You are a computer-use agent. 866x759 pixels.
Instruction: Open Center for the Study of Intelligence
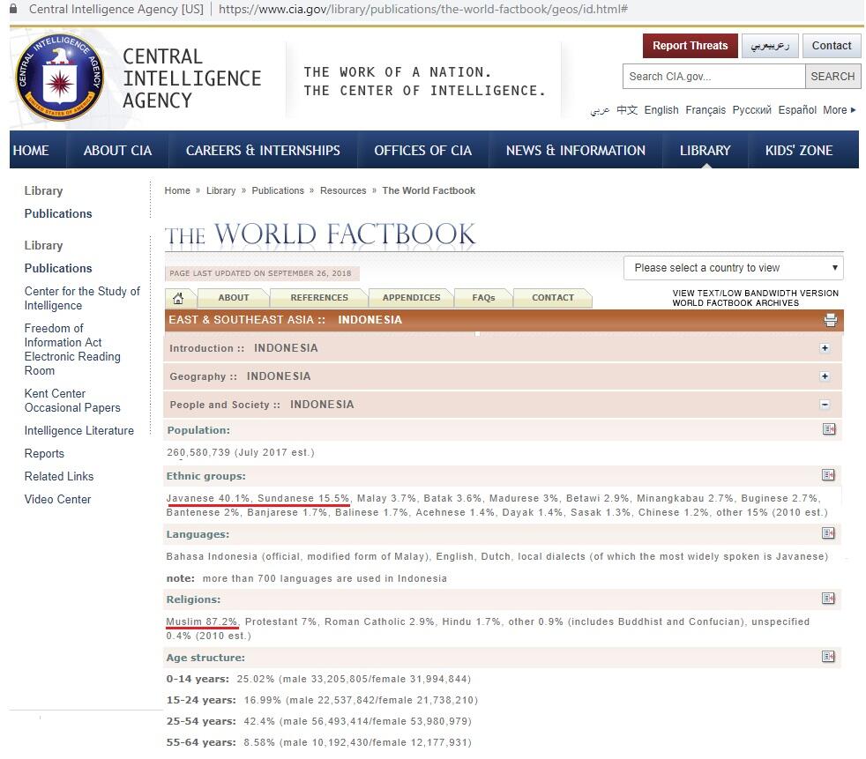tap(82, 298)
